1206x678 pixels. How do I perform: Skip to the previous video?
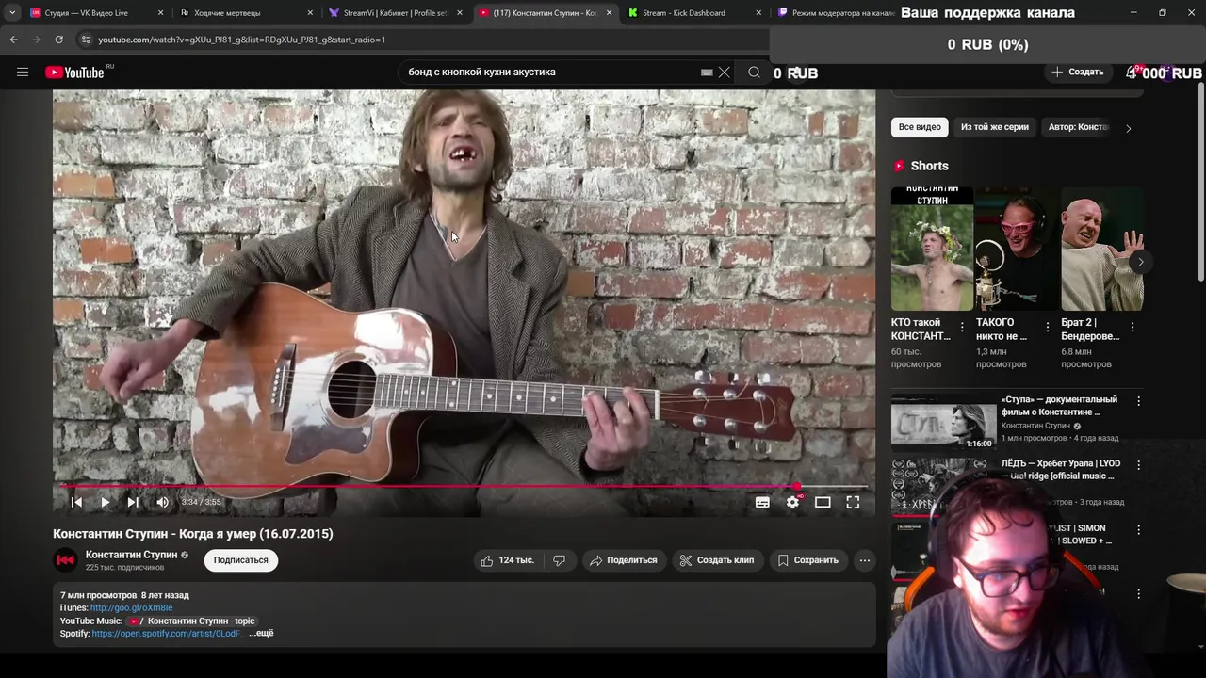click(x=76, y=502)
